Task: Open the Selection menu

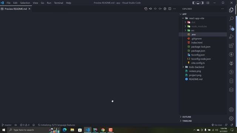Action: coord(25,3)
